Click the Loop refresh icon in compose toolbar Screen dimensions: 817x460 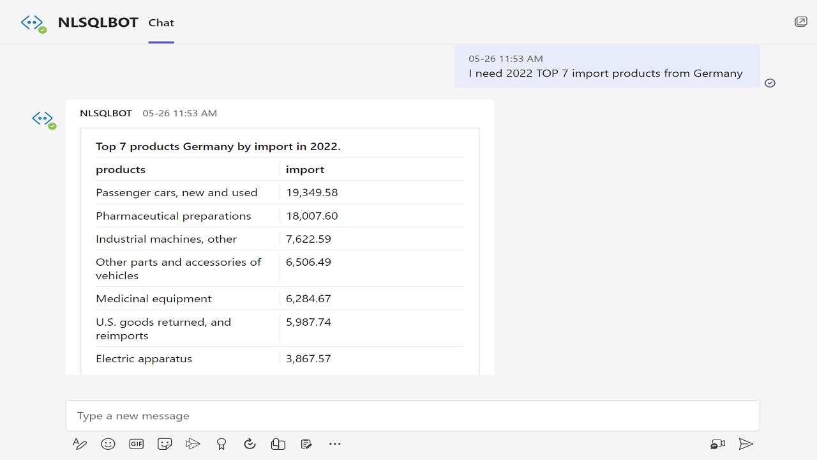click(x=250, y=444)
